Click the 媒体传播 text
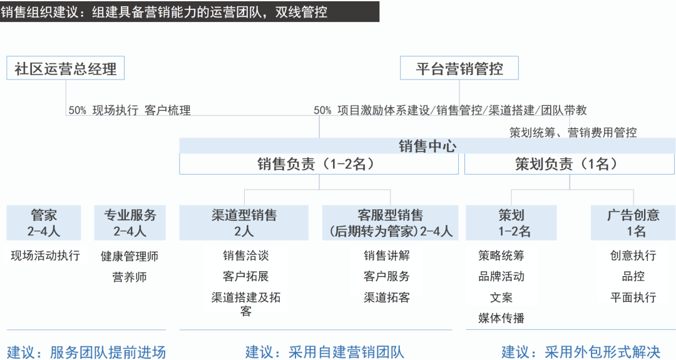 coord(501,318)
